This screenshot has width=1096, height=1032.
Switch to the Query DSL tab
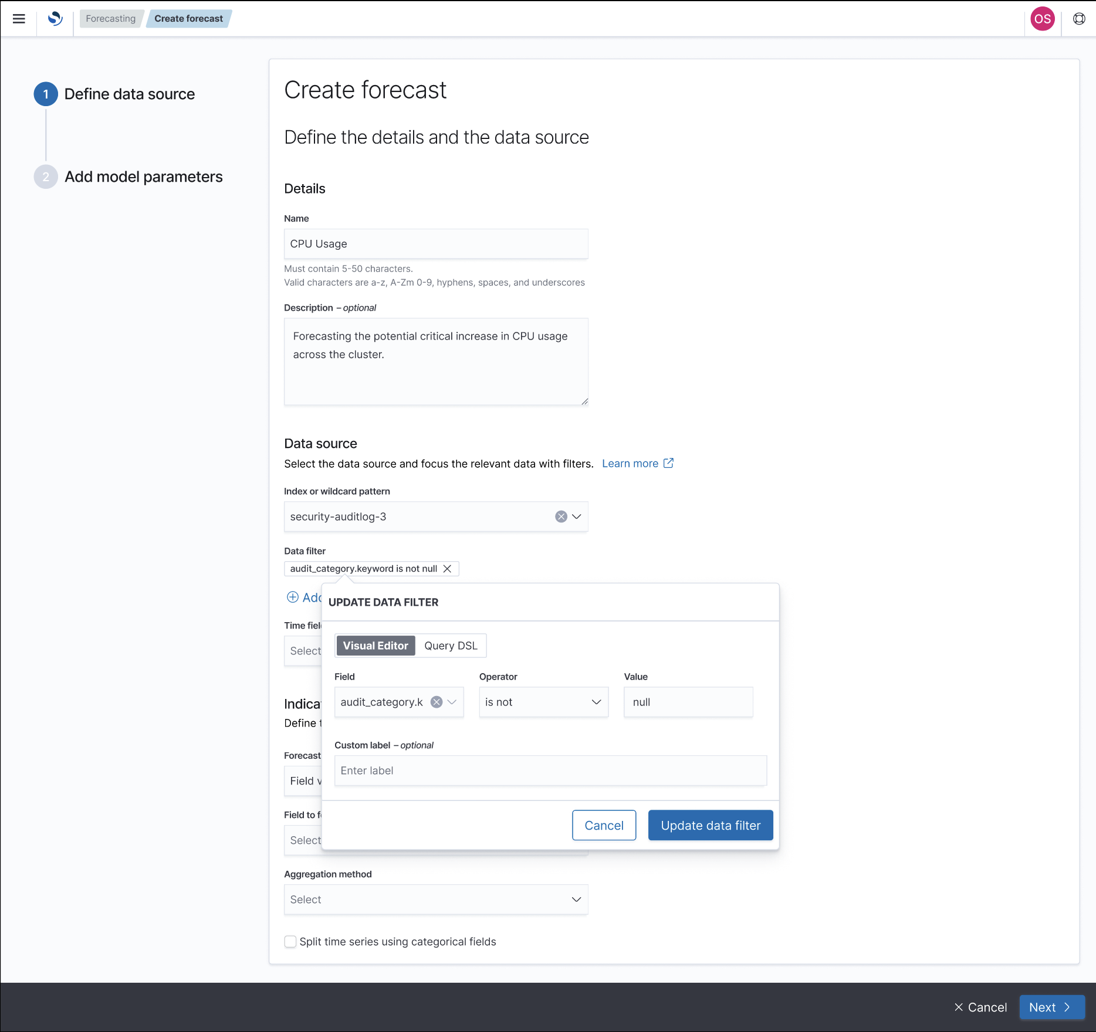point(450,645)
